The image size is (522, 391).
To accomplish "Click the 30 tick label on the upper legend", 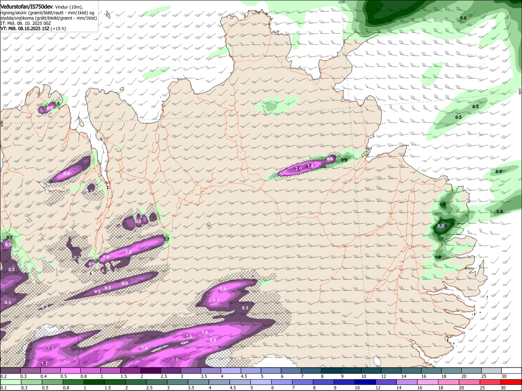I will (x=504, y=376).
